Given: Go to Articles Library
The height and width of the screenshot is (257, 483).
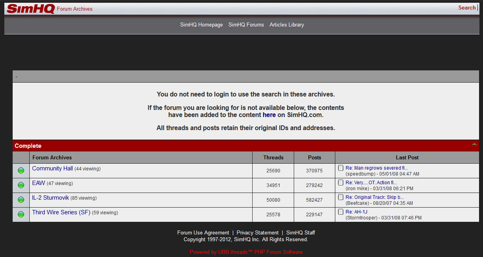Looking at the screenshot, I should click(x=286, y=25).
